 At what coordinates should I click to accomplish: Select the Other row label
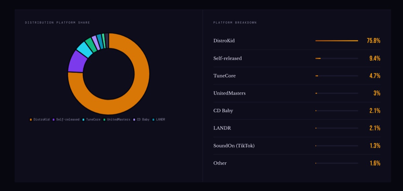(x=220, y=163)
